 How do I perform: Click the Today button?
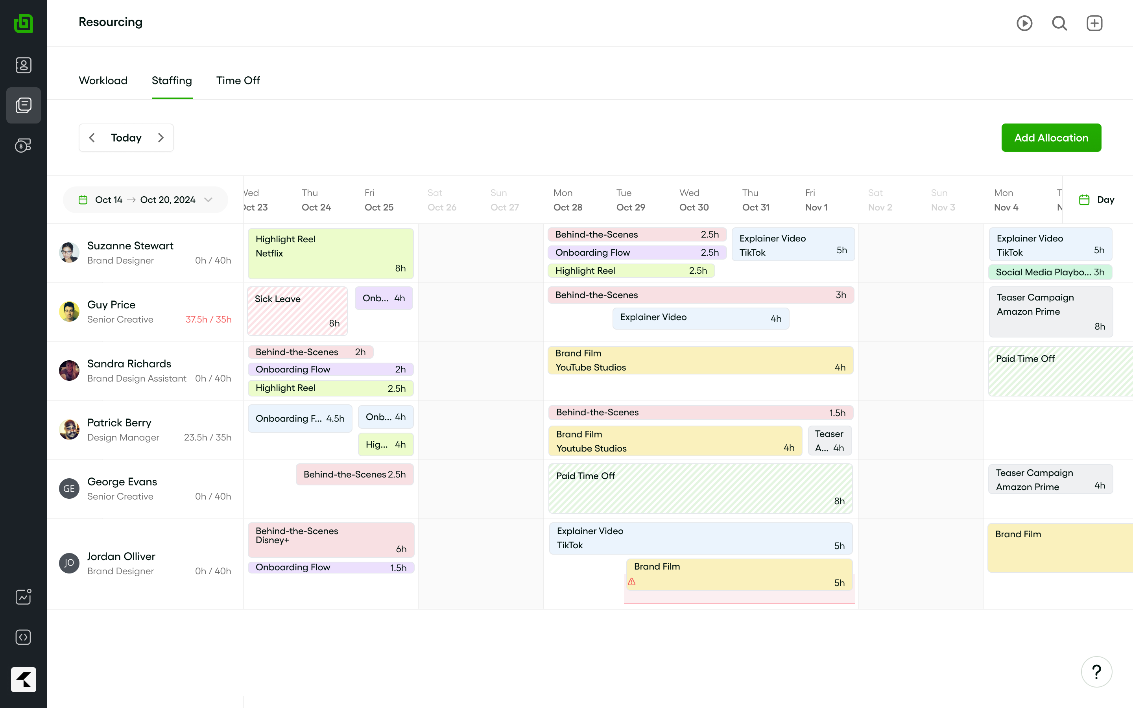126,138
